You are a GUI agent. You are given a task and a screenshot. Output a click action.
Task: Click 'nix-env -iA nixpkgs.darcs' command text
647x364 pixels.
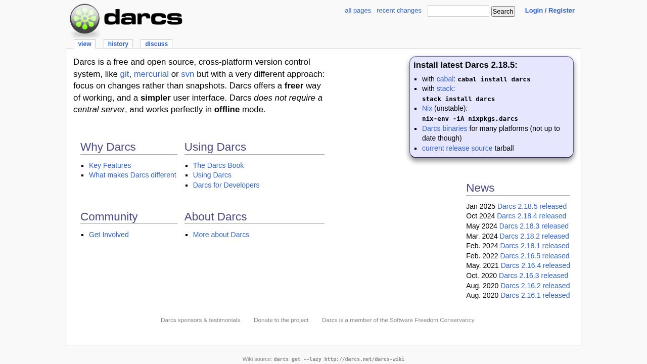click(x=470, y=119)
